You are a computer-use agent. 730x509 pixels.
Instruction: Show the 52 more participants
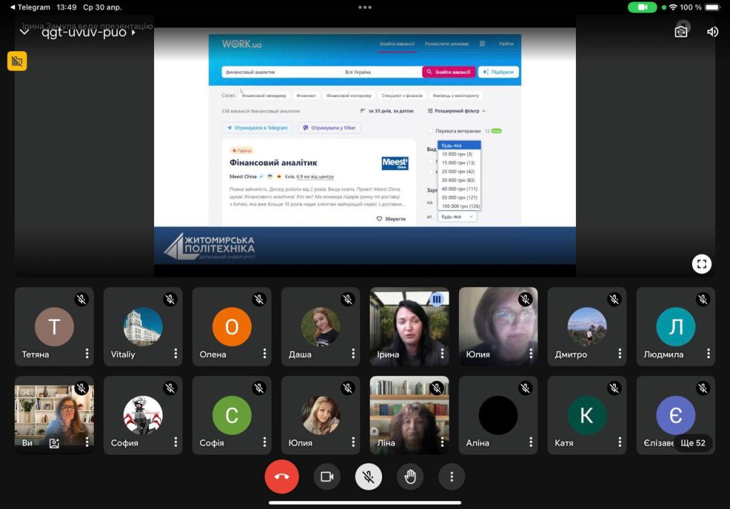click(693, 443)
